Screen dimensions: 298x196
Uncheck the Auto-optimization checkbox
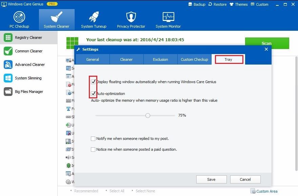pos(93,94)
